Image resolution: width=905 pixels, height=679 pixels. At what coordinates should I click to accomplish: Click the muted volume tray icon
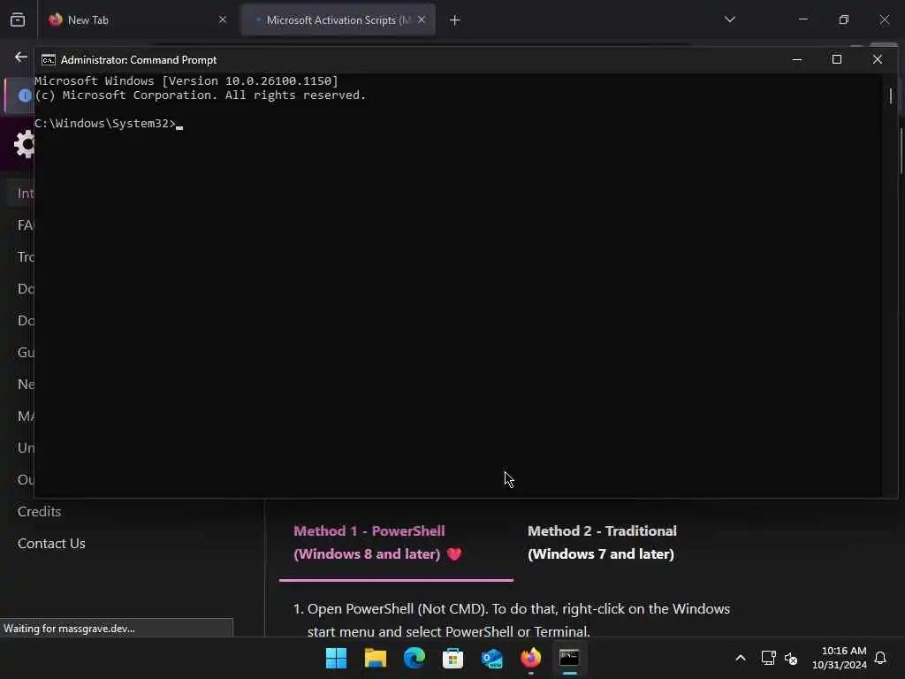791,658
